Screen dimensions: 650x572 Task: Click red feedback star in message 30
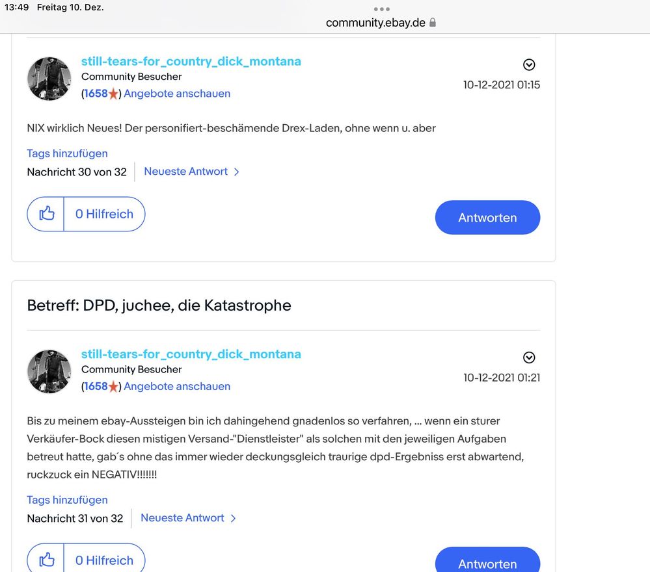113,94
